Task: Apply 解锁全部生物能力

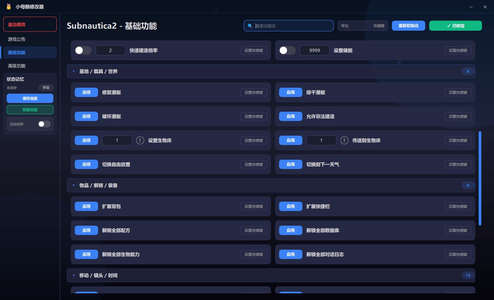Action: (86, 254)
